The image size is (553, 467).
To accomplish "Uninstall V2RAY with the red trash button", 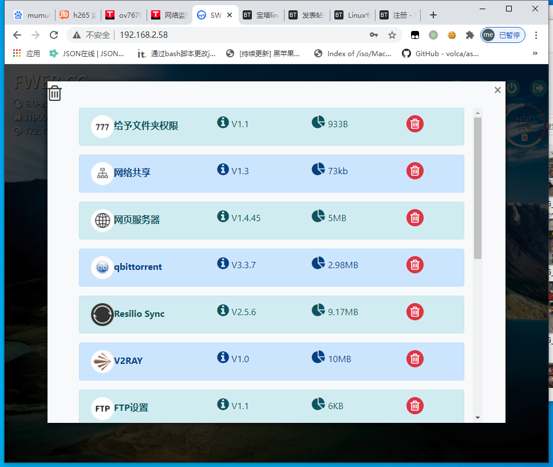I will tap(415, 359).
